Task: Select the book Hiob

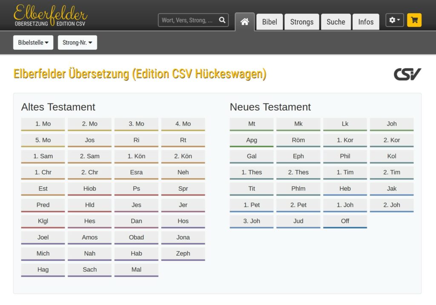Action: point(89,189)
